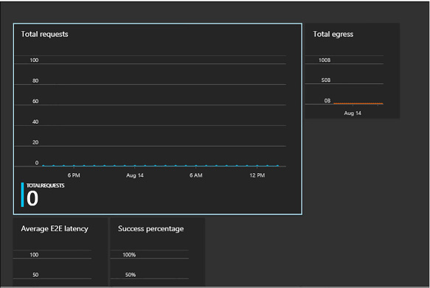Click the blue Total requests data line
Viewport: 430px width, 288px height.
[161, 166]
